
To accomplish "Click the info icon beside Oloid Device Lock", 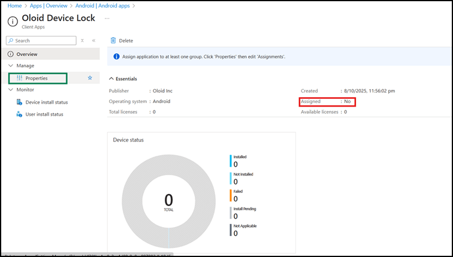I will pyautogui.click(x=13, y=22).
